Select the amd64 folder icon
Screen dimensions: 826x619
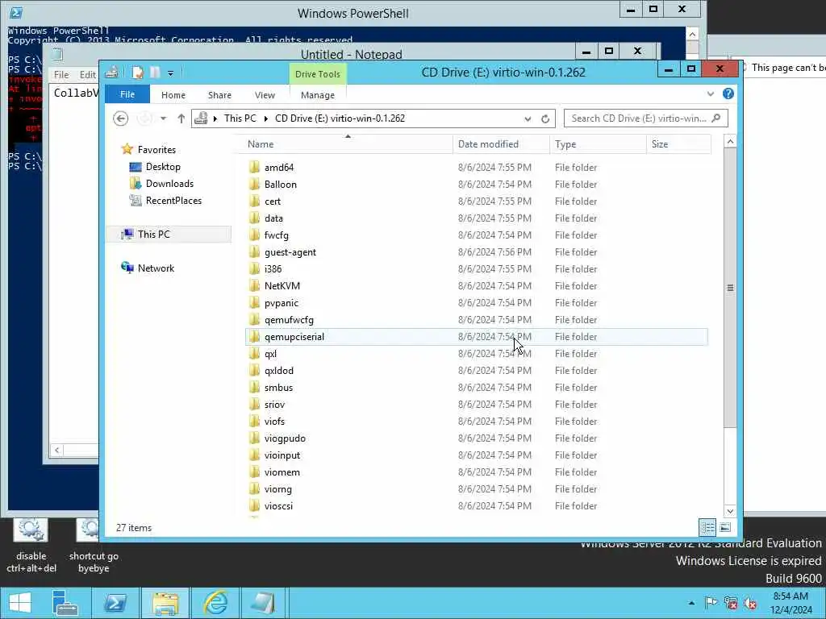254,168
